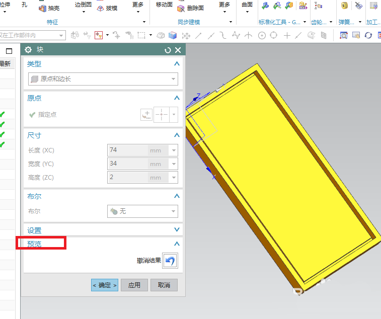
Task: Click the Delete Face (删除面) tool
Action: pos(191,8)
